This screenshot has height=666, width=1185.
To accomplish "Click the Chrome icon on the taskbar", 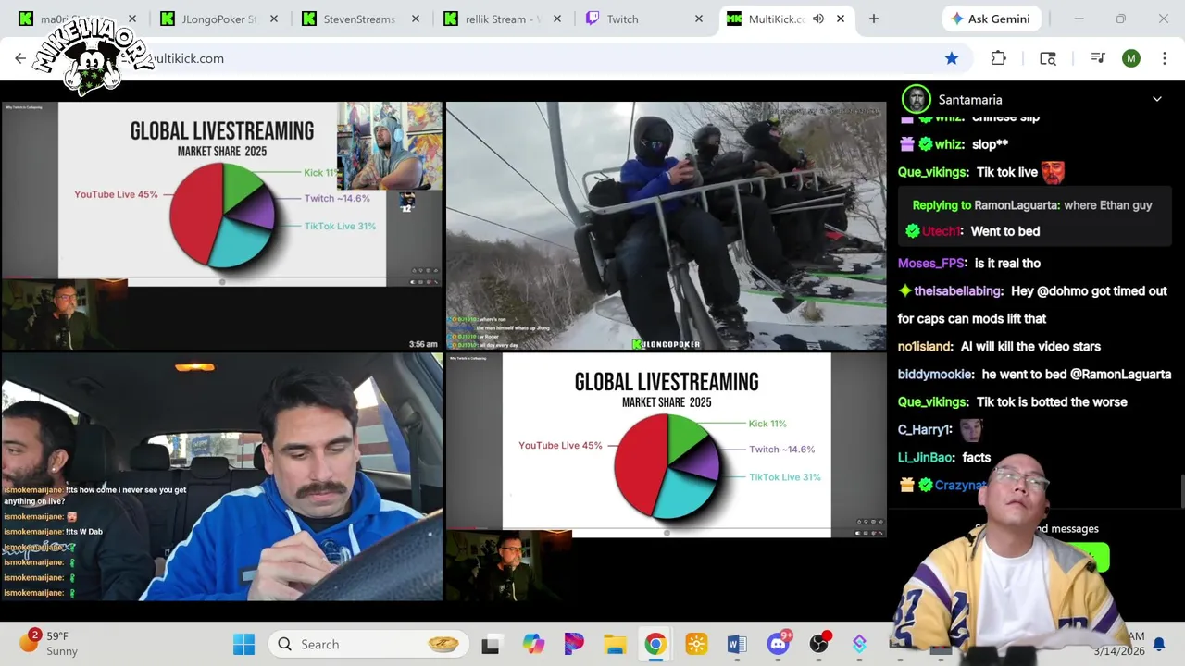I will click(x=655, y=644).
